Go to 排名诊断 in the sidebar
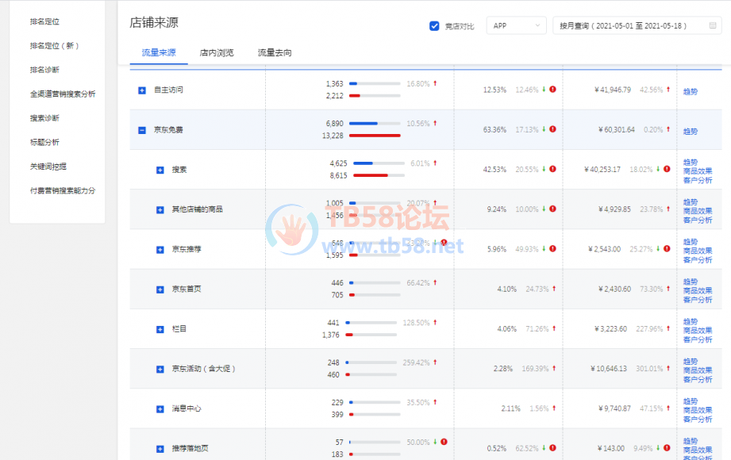The height and width of the screenshot is (460, 731). [44, 70]
